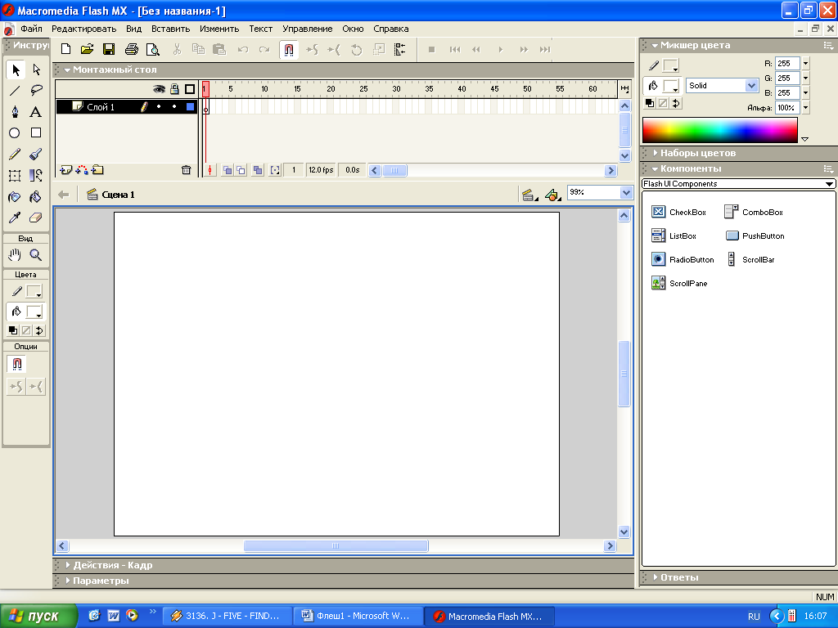The height and width of the screenshot is (628, 838).
Task: Select the RadioButton component
Action: click(x=683, y=259)
